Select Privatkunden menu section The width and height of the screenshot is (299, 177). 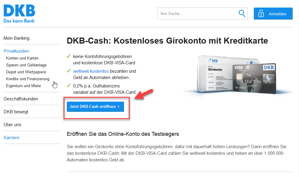click(x=16, y=51)
